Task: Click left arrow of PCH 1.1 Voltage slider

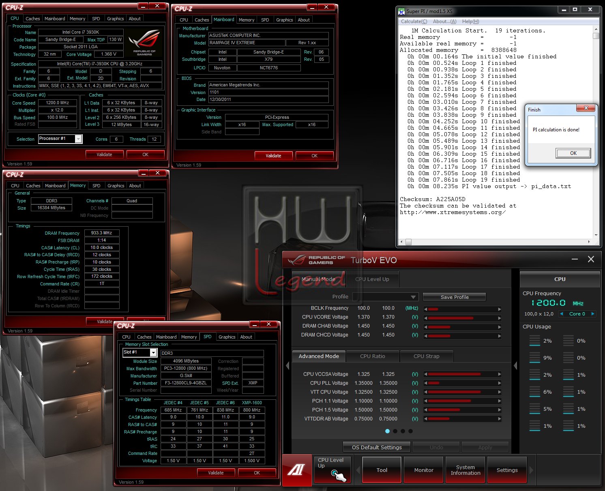Action: click(x=425, y=401)
